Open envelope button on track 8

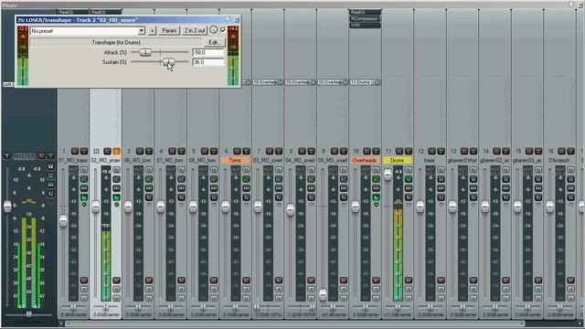[311, 188]
